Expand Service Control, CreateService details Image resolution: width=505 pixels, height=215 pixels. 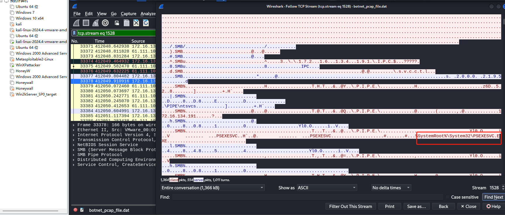[x=73, y=164]
